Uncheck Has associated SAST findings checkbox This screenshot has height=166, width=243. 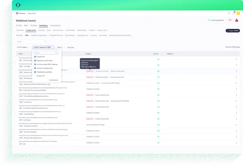point(35,65)
